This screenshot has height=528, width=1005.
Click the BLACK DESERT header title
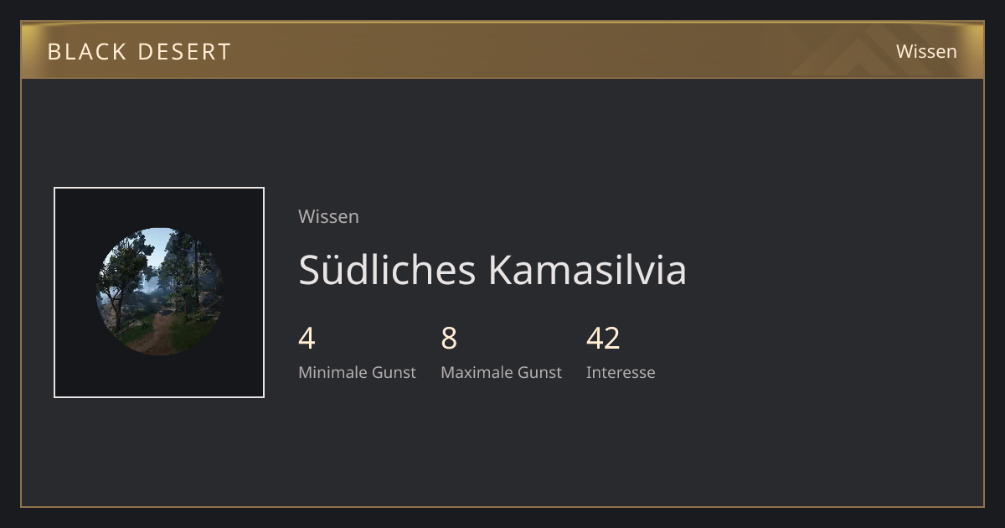[139, 52]
